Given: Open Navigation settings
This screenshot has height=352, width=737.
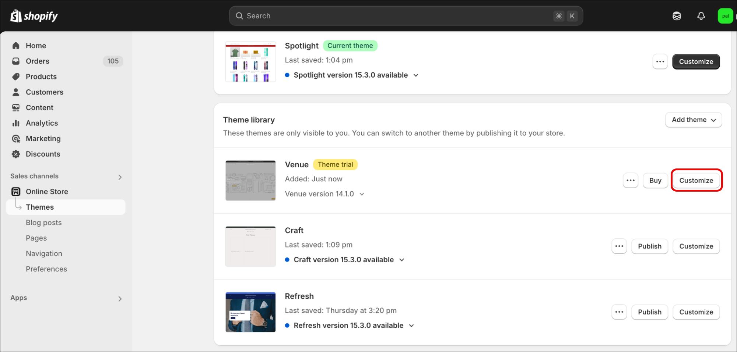Looking at the screenshot, I should pos(44,253).
